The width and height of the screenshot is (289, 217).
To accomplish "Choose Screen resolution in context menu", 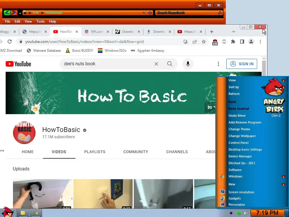I will 241,192.
